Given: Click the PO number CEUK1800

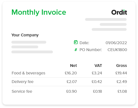Looking at the screenshot, I should [117, 50].
